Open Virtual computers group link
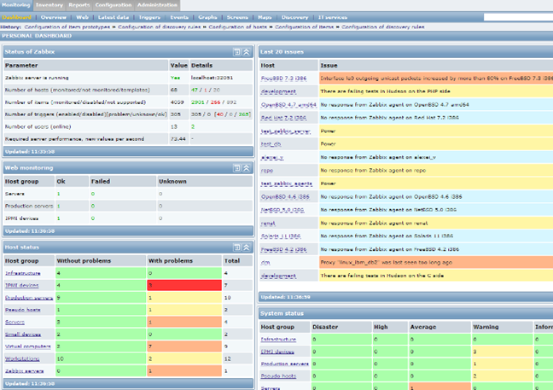 coord(28,346)
